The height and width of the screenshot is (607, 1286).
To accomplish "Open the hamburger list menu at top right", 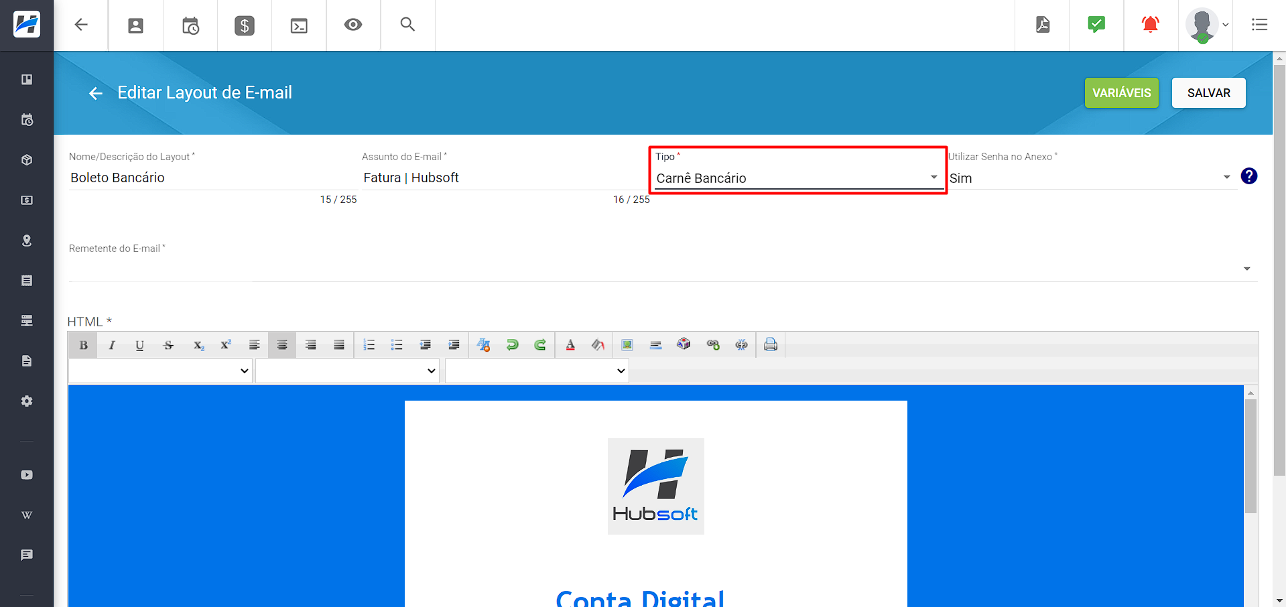I will (x=1259, y=25).
